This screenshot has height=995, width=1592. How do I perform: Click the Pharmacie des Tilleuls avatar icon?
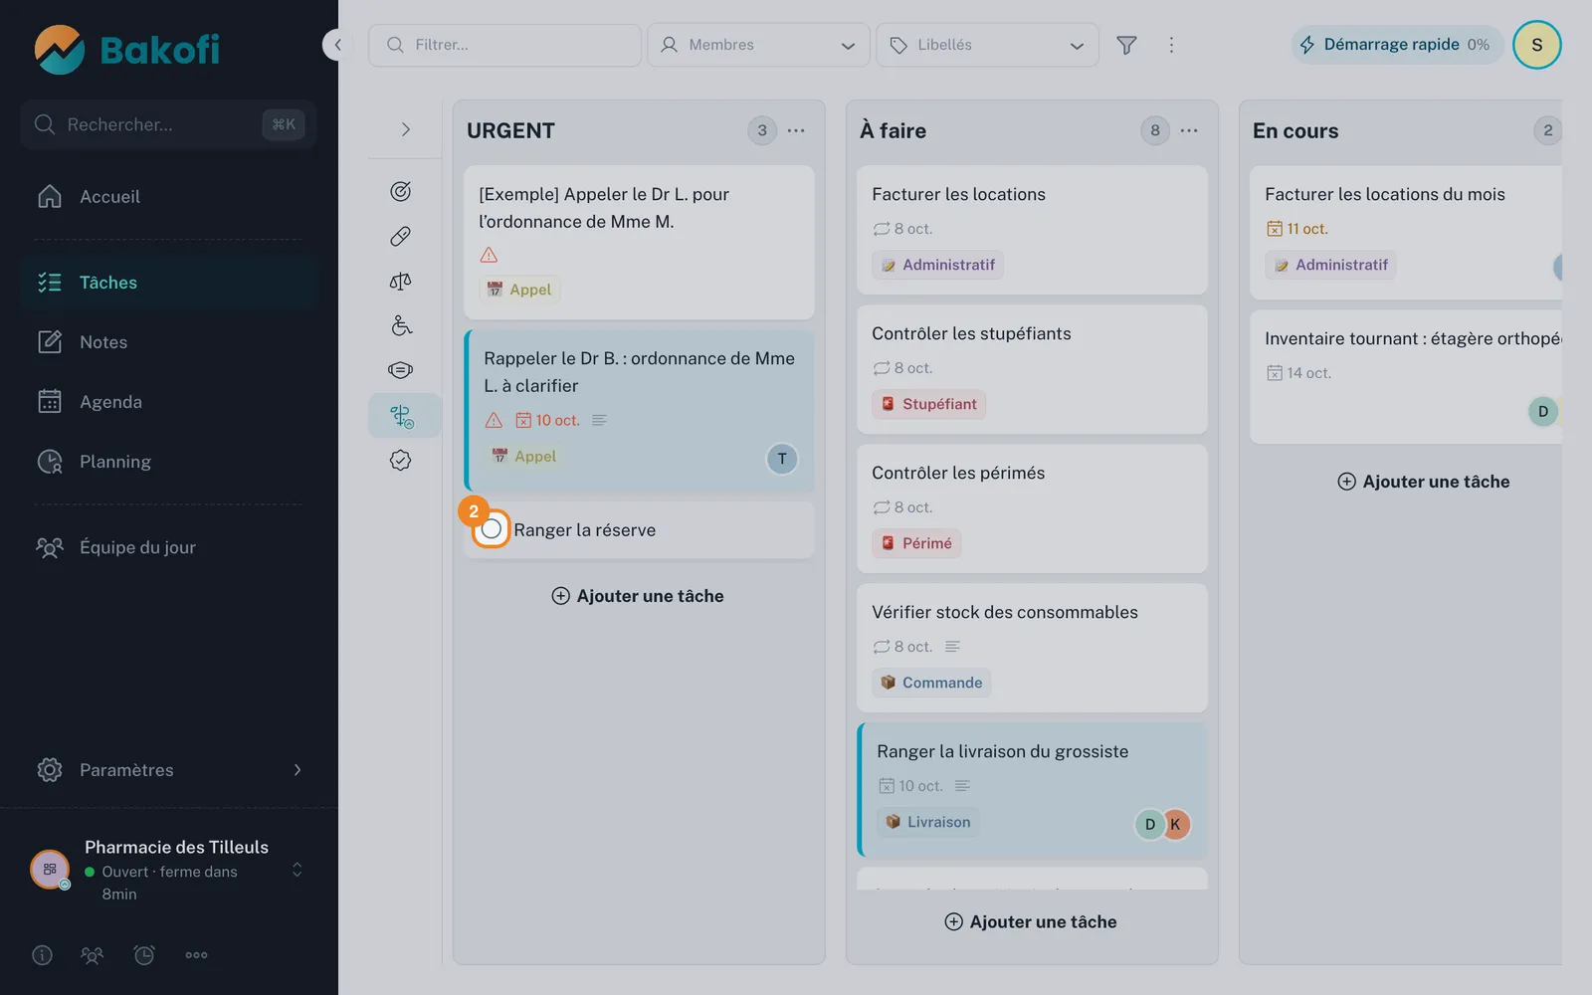(x=50, y=870)
